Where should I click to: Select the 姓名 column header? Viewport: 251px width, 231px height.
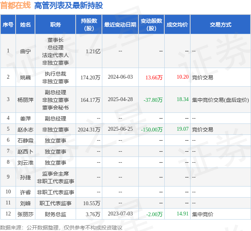25,25
